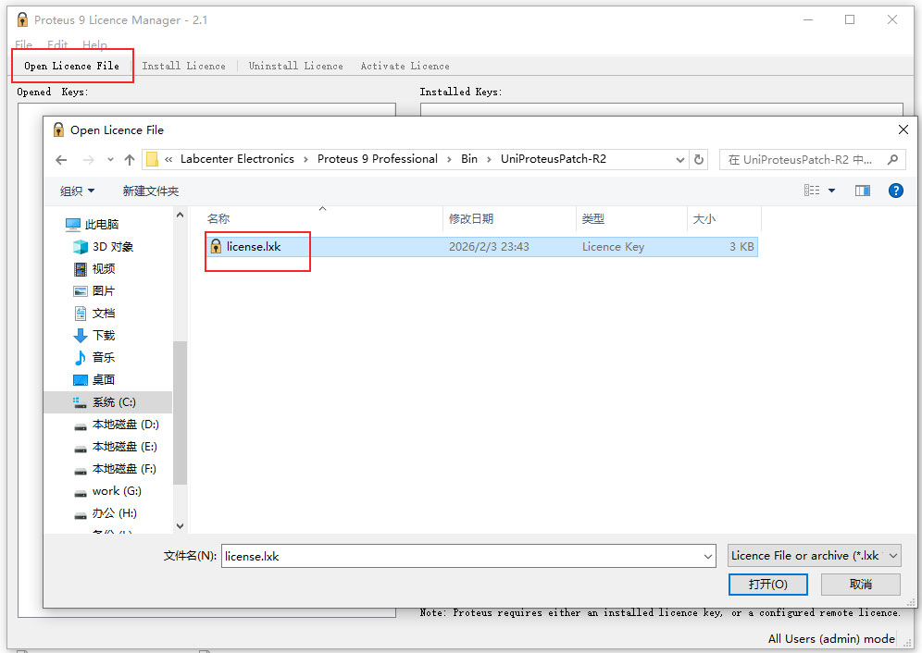Click UniProteusPatch-R2 breadcrumb
This screenshot has width=922, height=653.
[x=554, y=159]
